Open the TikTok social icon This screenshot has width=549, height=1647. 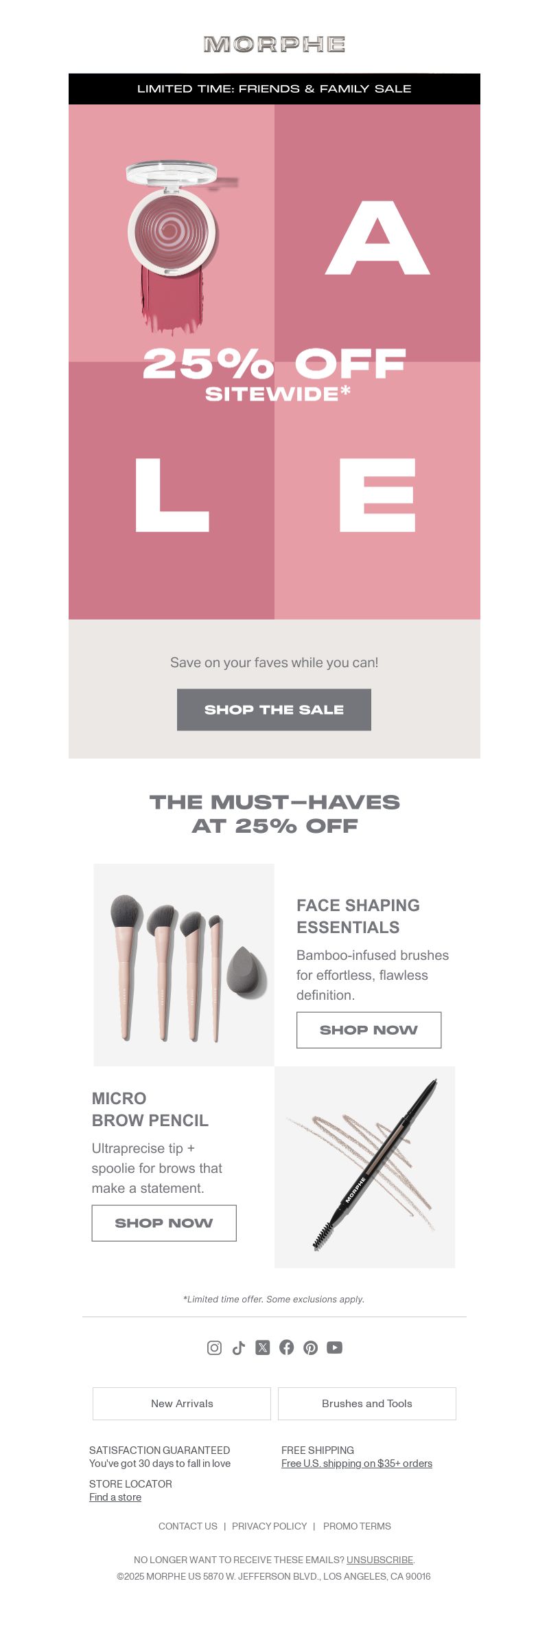click(x=238, y=1347)
